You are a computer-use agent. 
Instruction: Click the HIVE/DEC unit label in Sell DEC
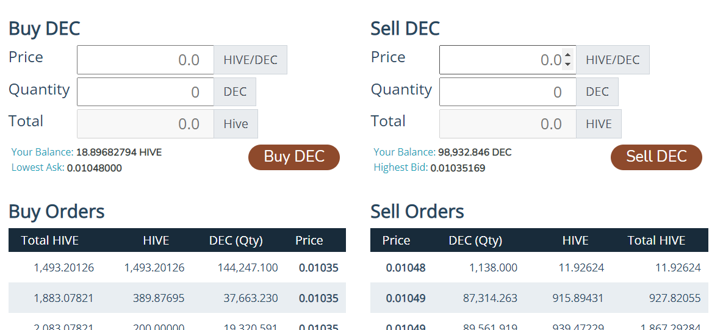click(x=613, y=60)
